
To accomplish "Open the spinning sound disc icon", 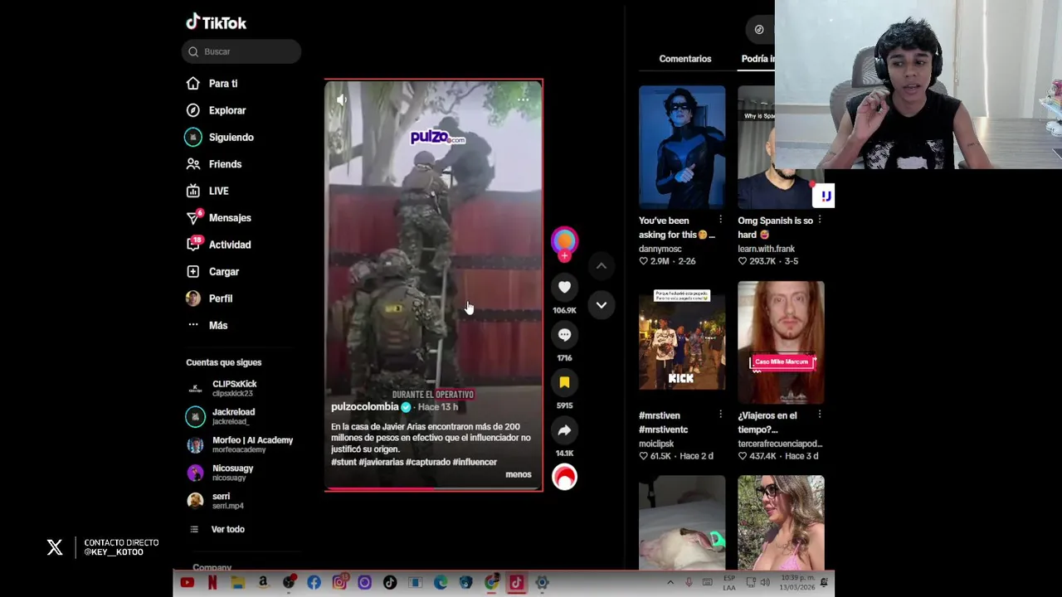I will click(564, 478).
